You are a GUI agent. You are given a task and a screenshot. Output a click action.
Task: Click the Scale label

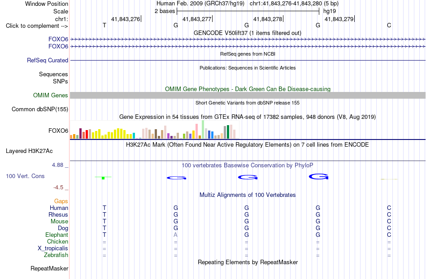pos(61,11)
